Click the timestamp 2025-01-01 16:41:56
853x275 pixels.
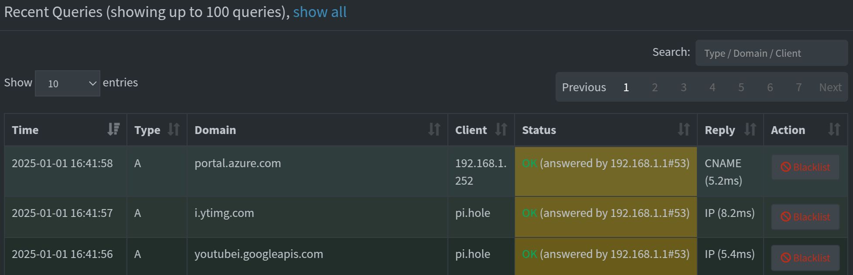point(62,254)
